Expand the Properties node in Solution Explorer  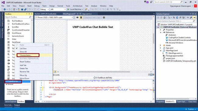(x=161, y=30)
